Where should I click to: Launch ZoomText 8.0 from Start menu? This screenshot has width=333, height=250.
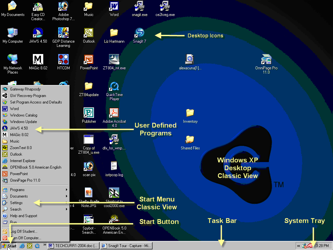pyautogui.click(x=35, y=147)
